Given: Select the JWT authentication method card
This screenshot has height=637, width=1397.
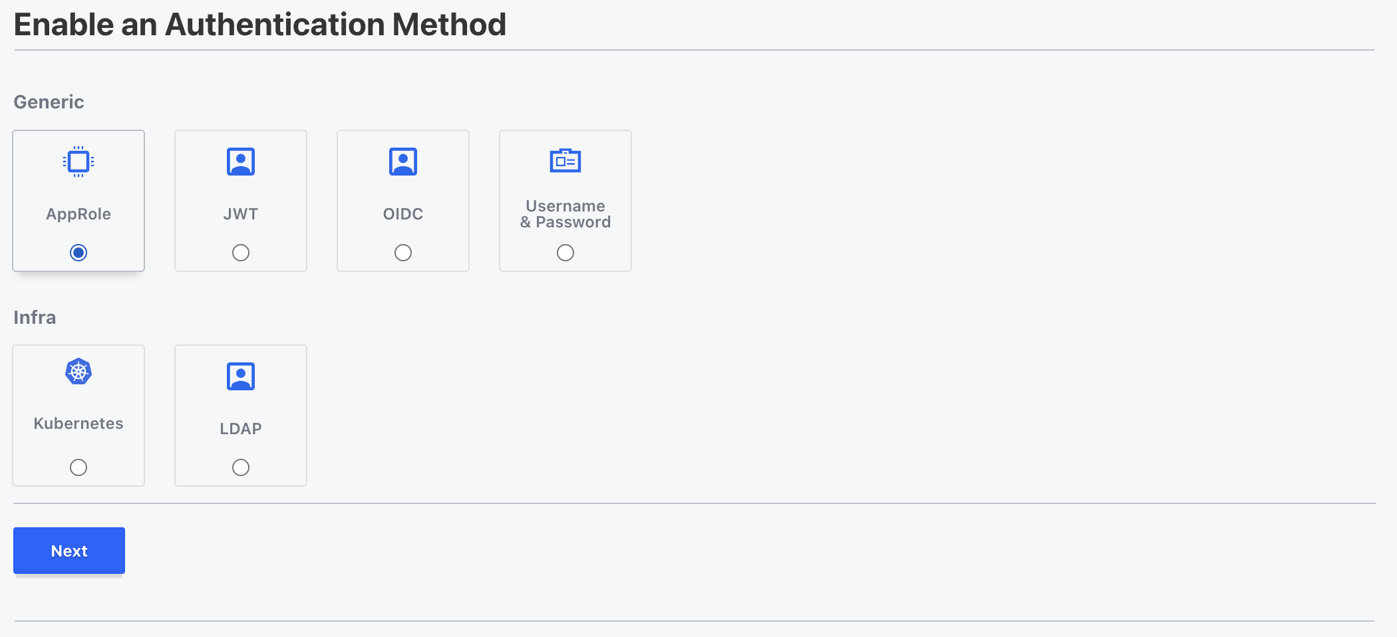Looking at the screenshot, I should [240, 200].
